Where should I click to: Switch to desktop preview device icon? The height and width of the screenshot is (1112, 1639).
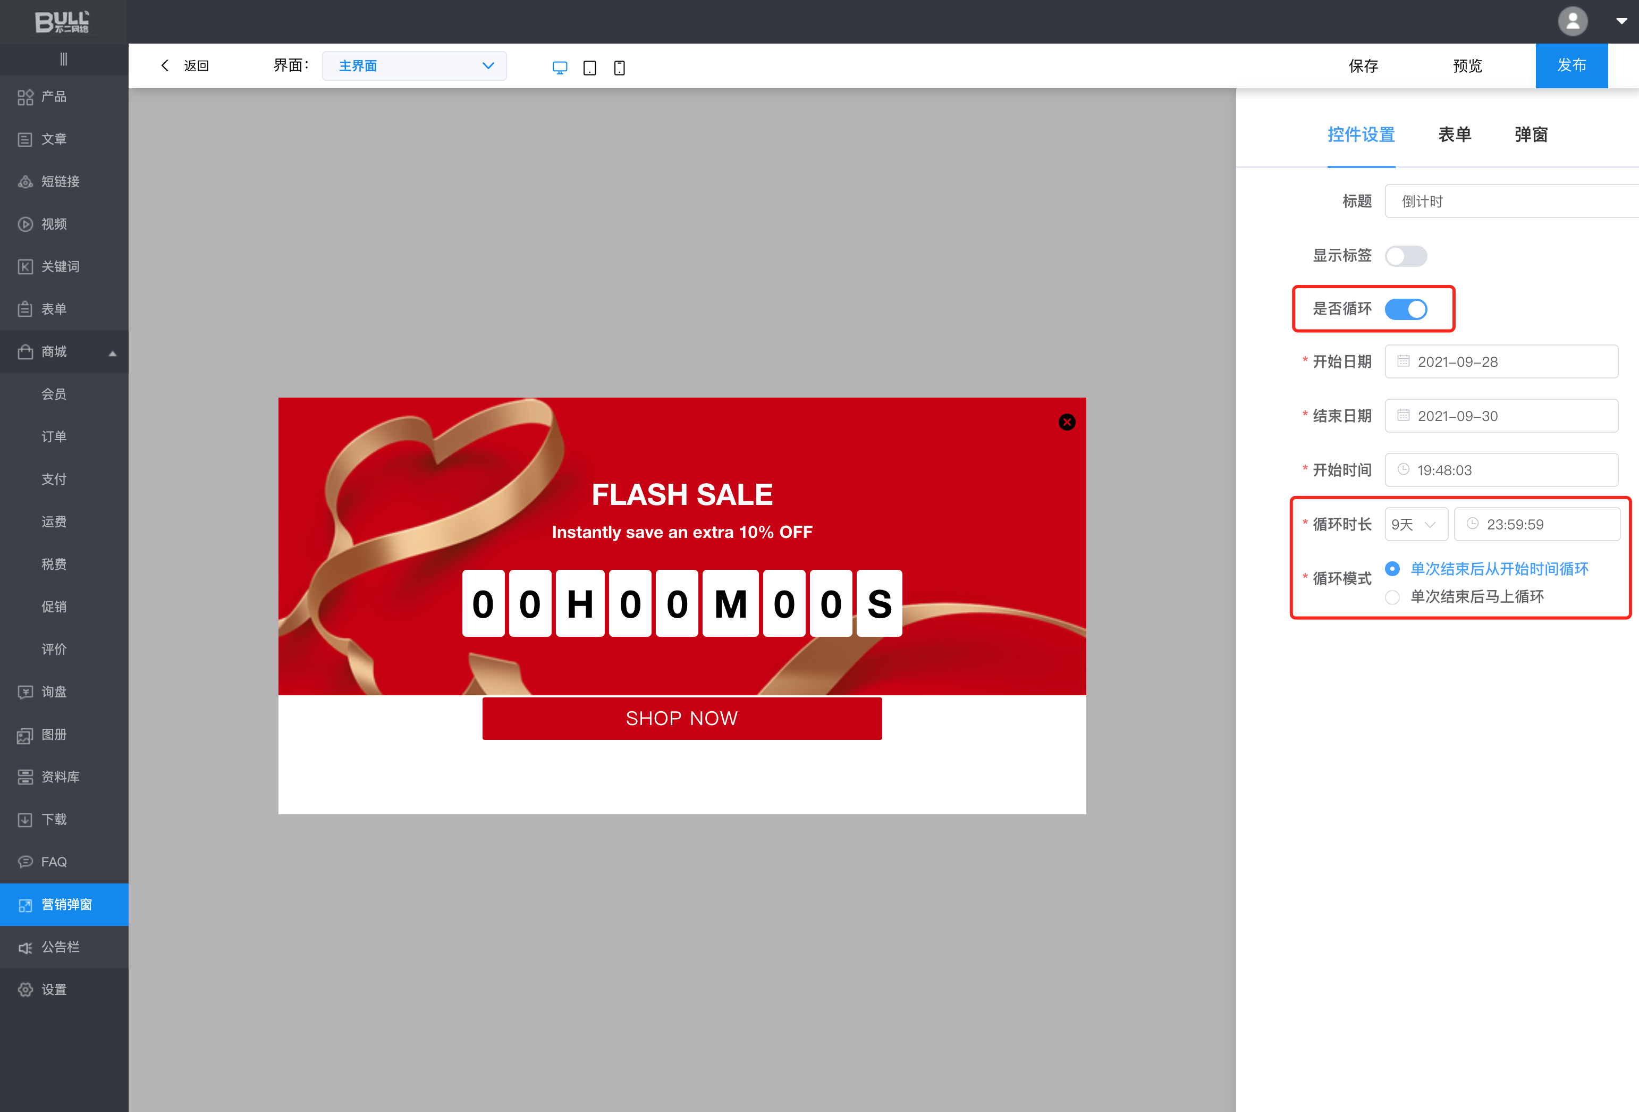(559, 68)
